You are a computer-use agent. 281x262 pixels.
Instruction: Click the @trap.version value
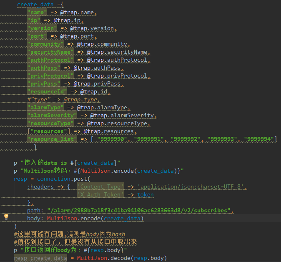coord(92,28)
